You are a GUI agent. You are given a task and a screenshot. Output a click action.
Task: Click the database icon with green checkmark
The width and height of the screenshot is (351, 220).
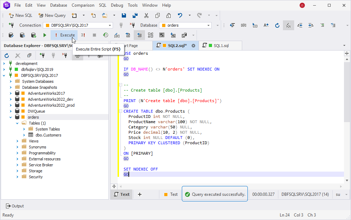(x=34, y=35)
